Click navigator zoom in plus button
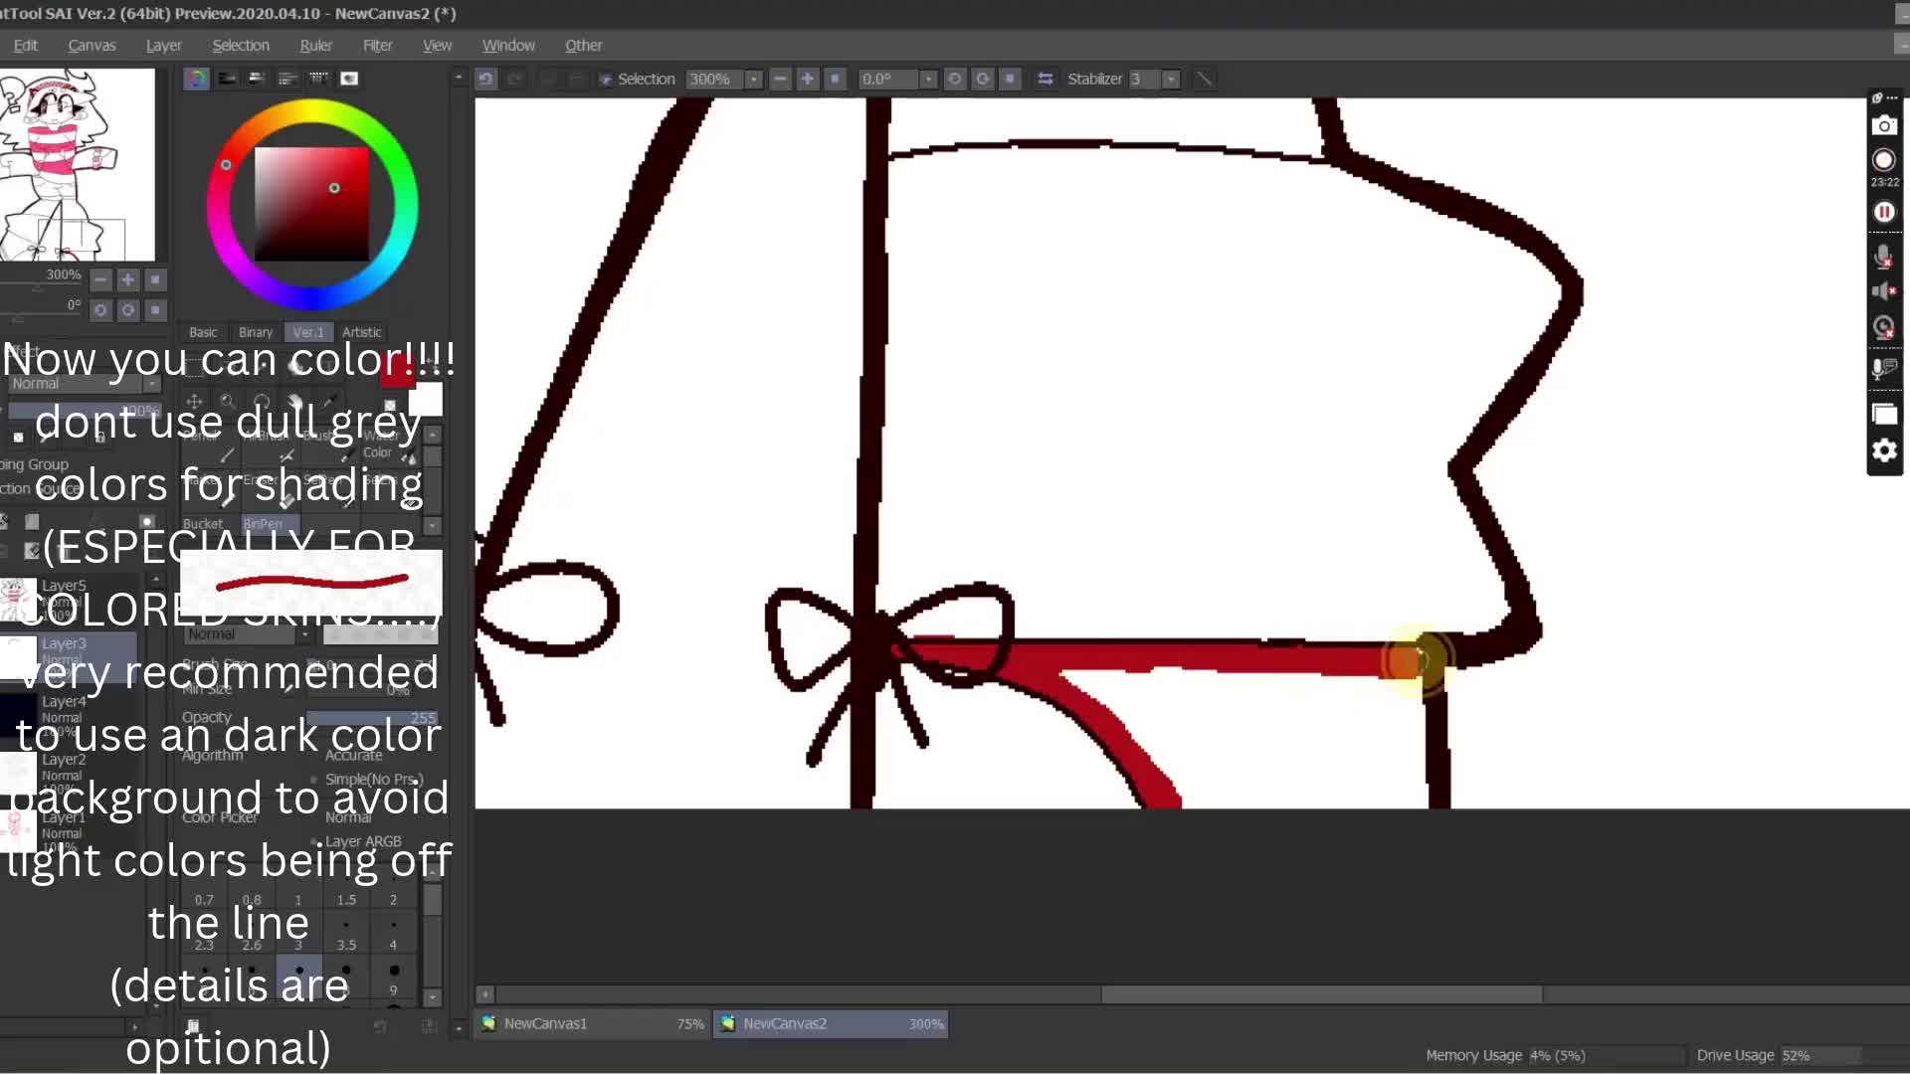The width and height of the screenshot is (1910, 1074). pos(127,280)
